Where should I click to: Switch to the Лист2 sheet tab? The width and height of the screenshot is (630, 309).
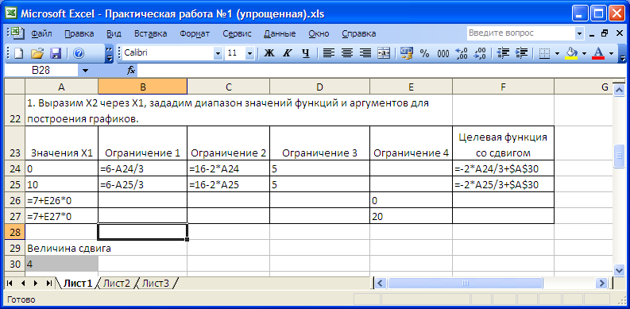(x=117, y=284)
